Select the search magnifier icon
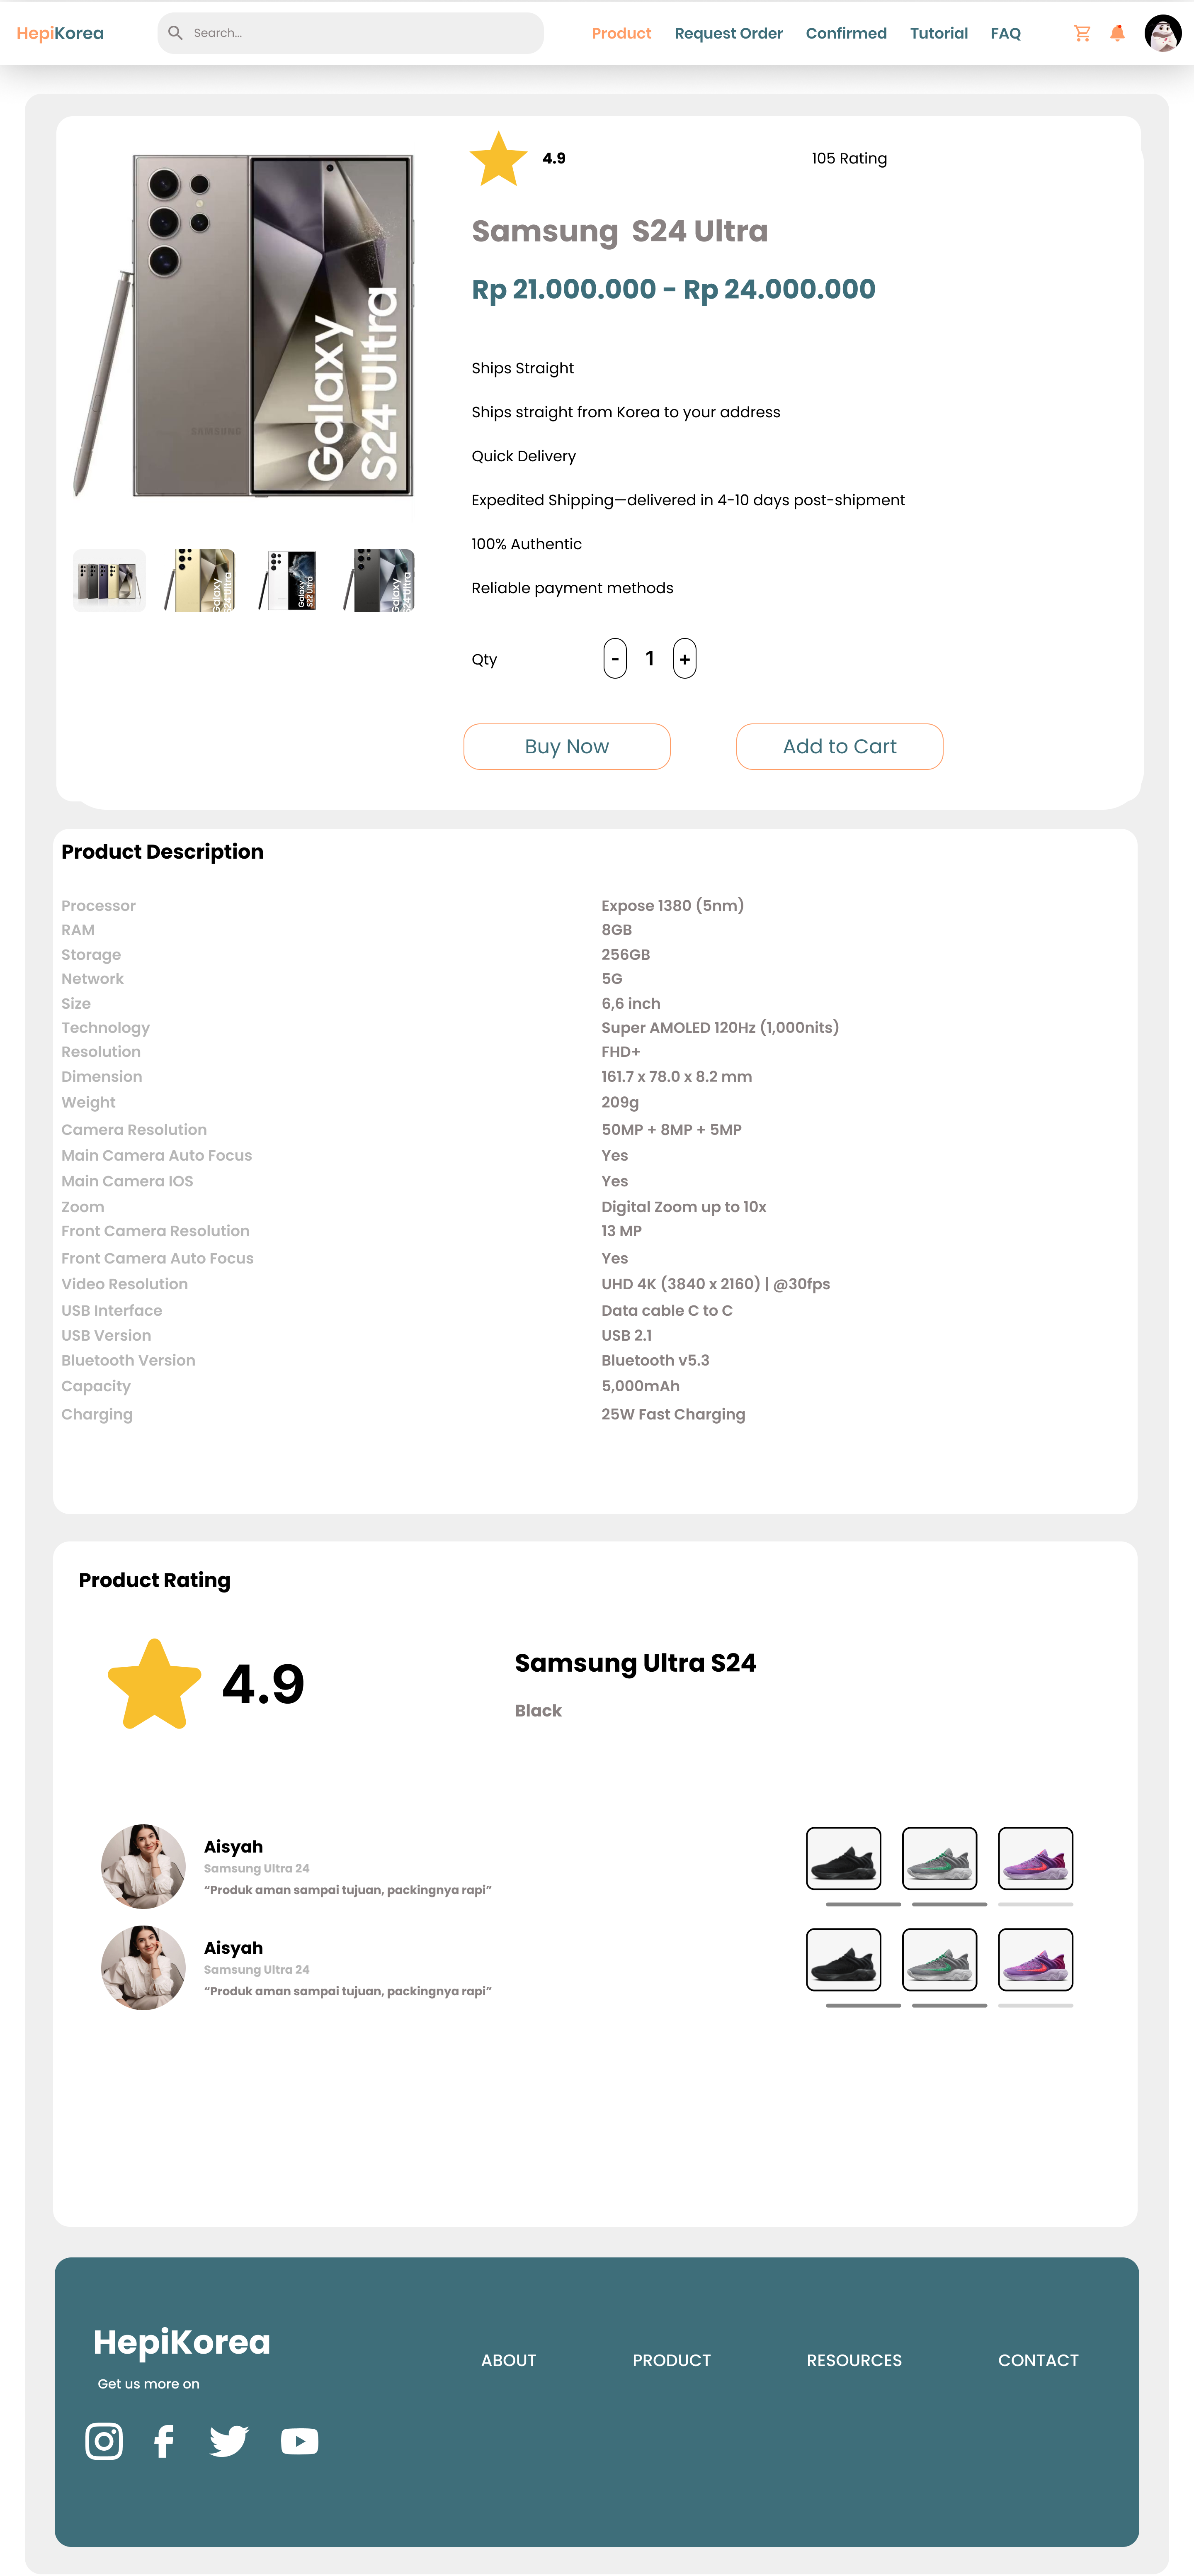This screenshot has width=1194, height=2576. (175, 32)
